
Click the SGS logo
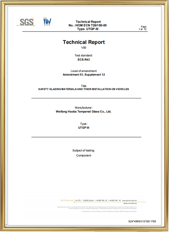click(26, 22)
